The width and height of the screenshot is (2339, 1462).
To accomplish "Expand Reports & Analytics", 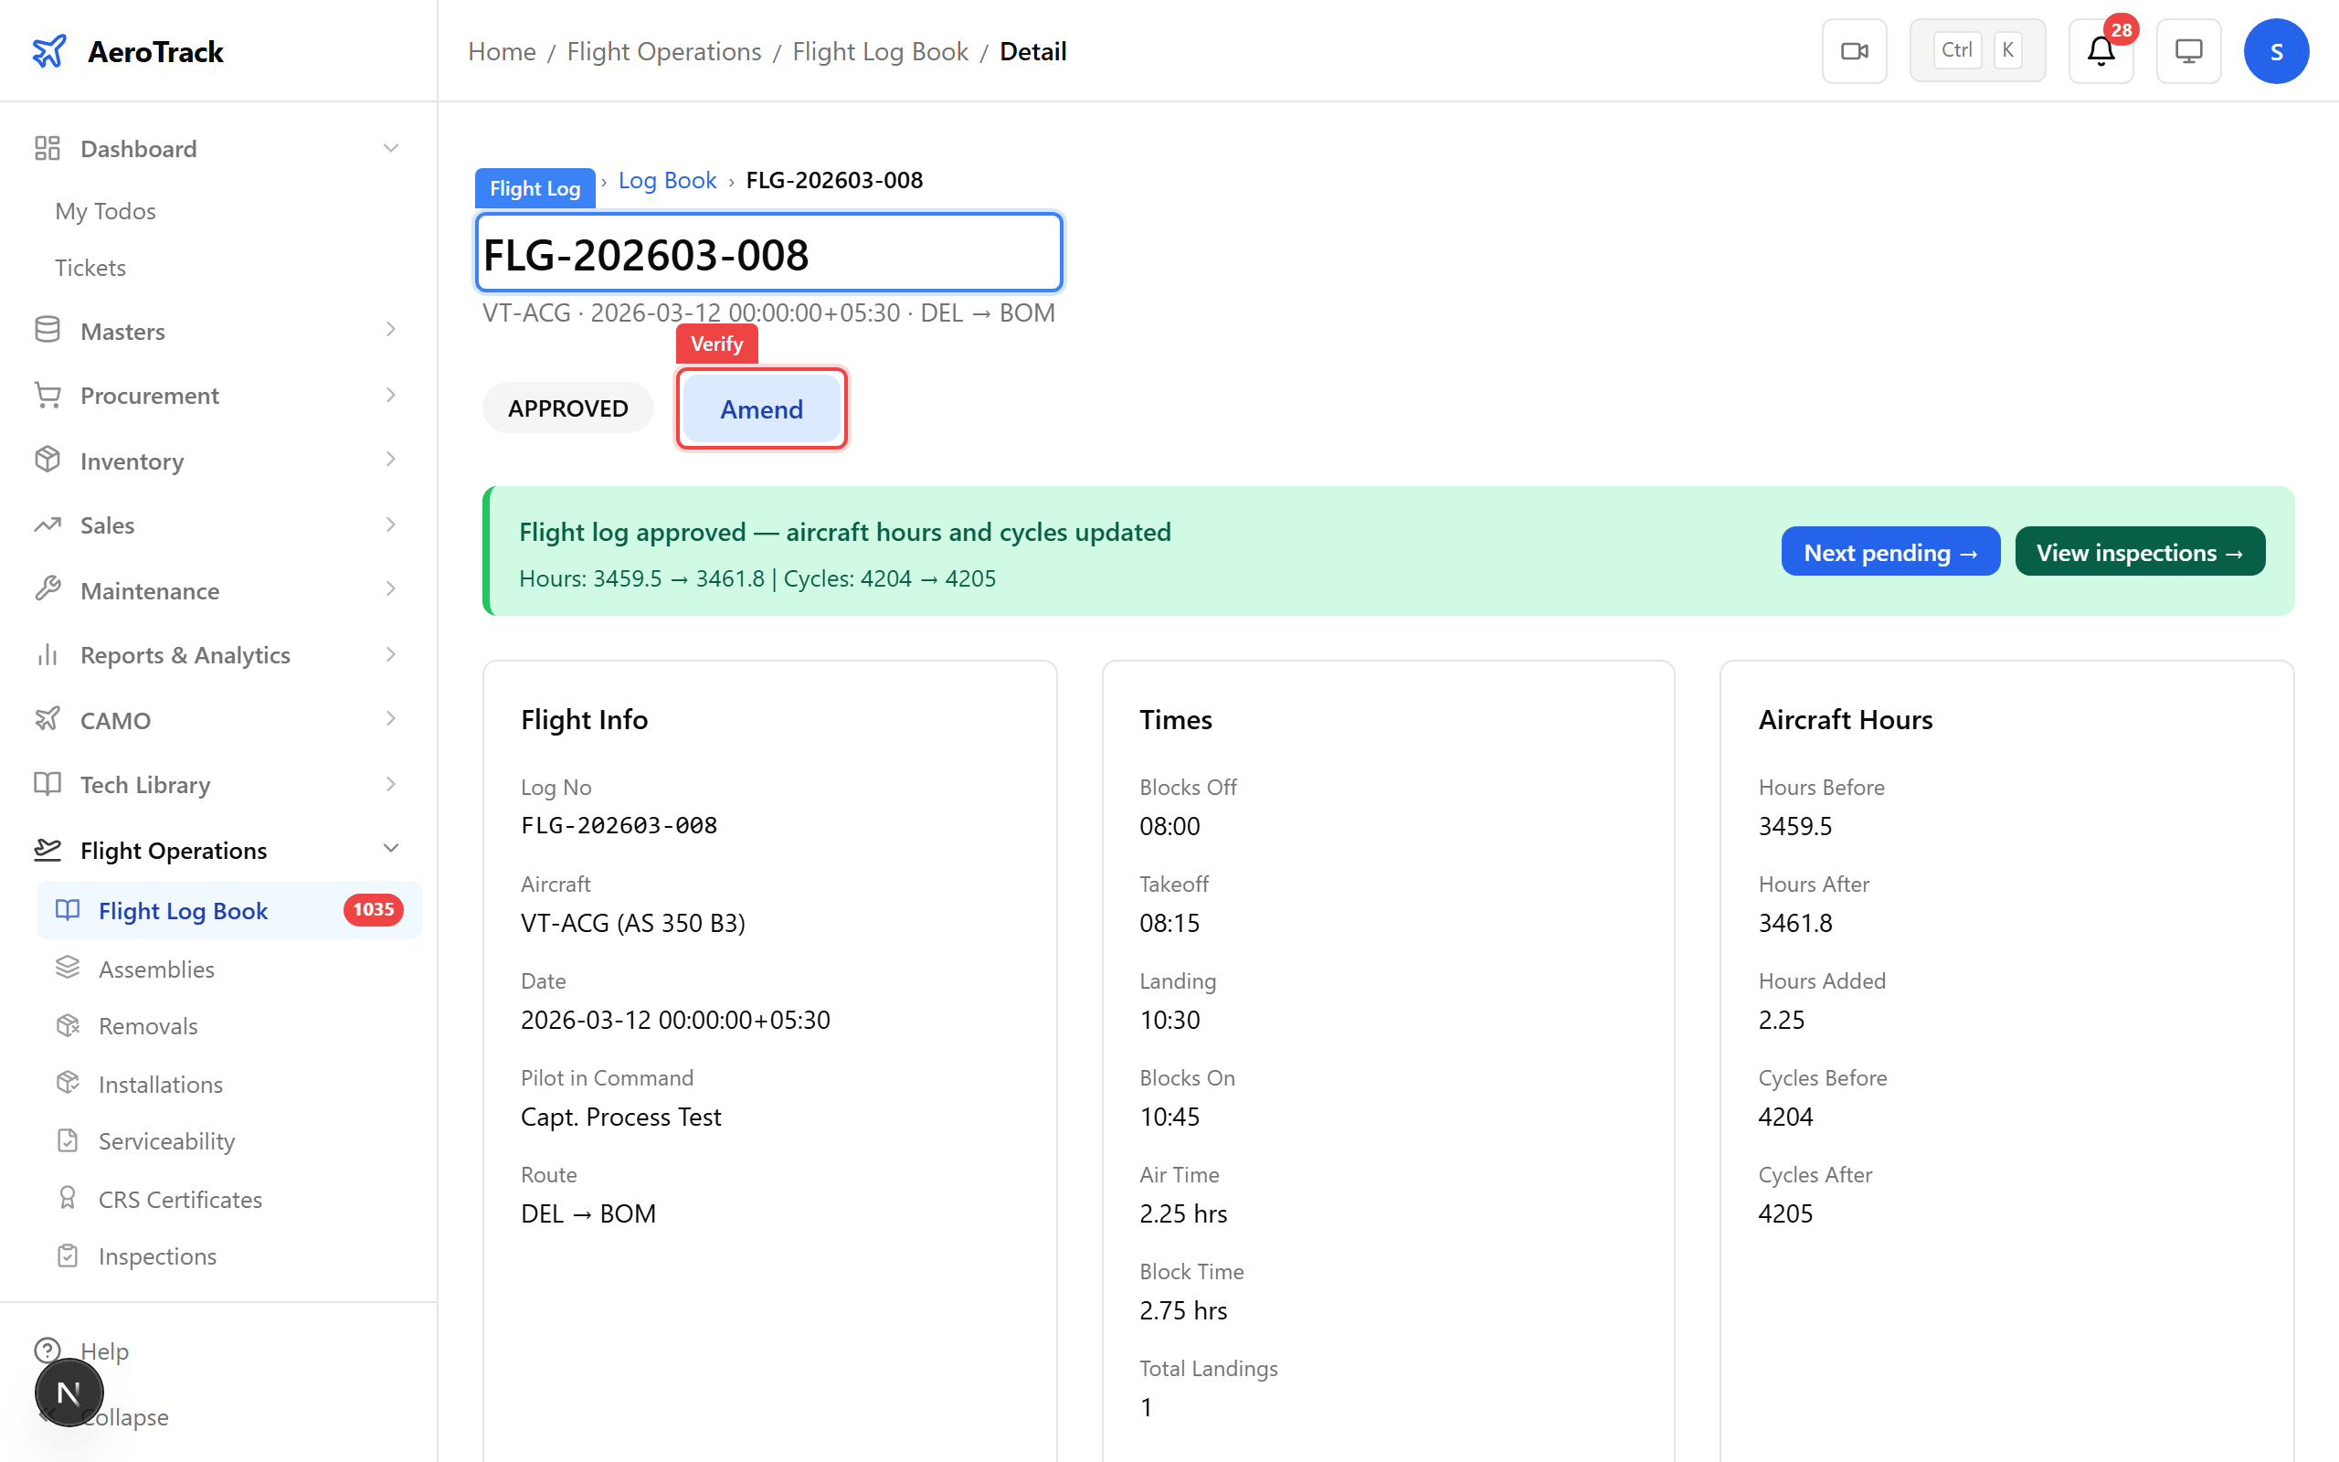I will pos(185,654).
